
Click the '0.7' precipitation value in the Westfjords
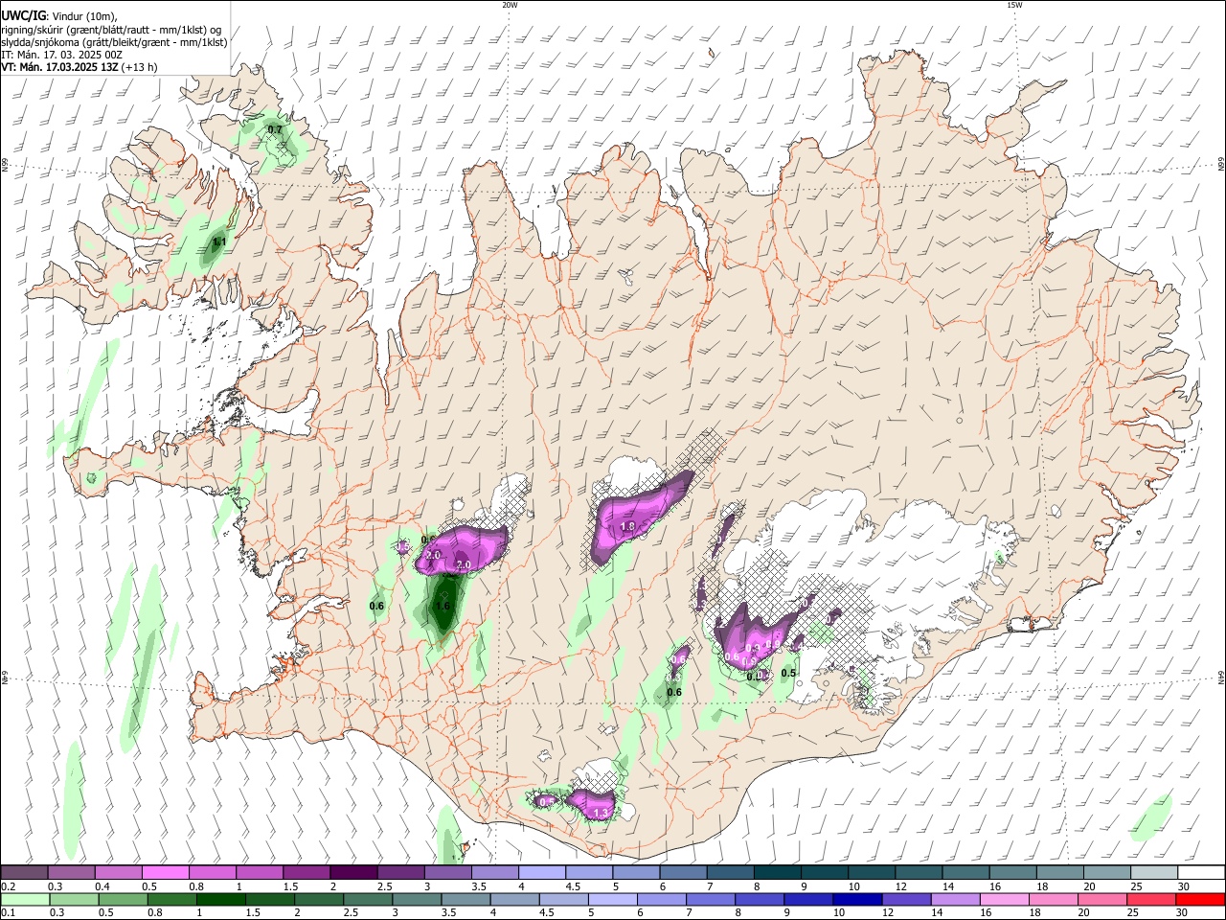pyautogui.click(x=275, y=129)
